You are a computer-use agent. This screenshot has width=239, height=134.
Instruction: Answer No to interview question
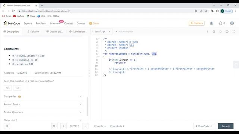17,88
